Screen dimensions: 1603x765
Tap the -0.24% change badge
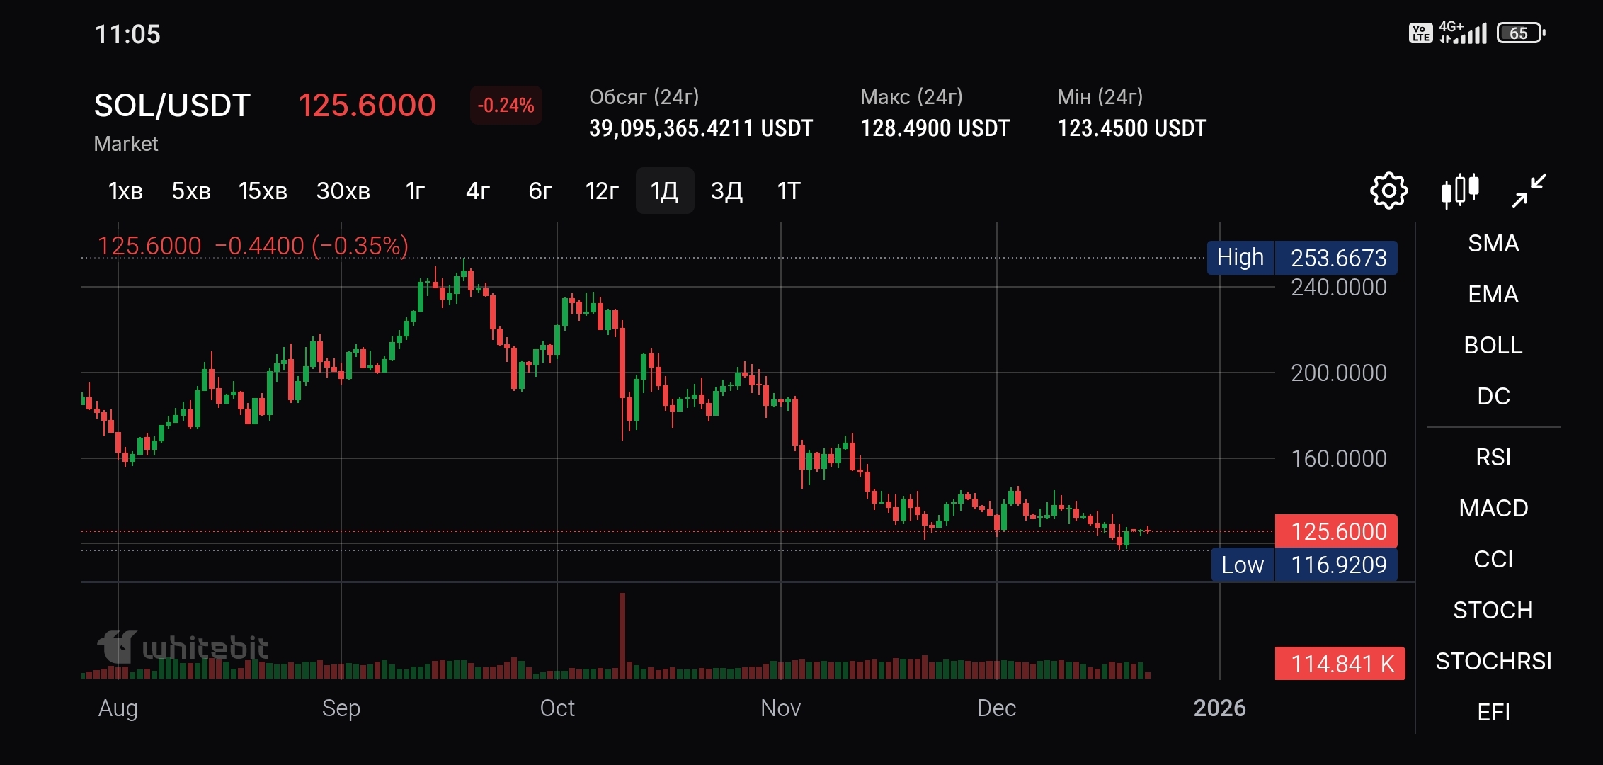click(506, 106)
